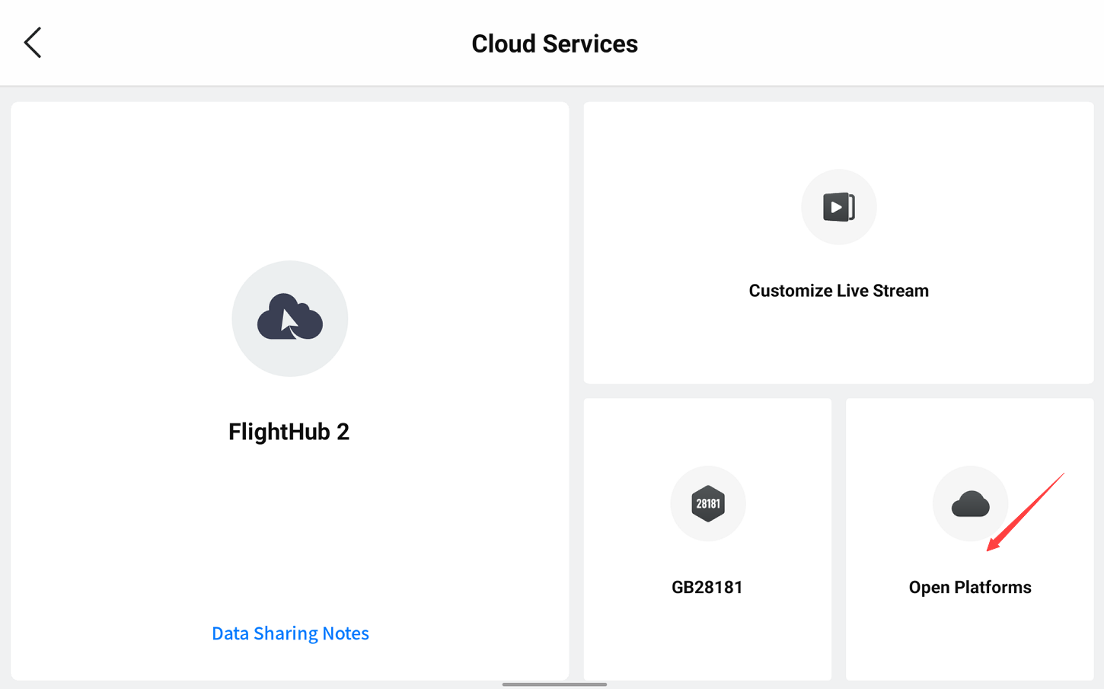Click the Open Platforms cloud icon

pos(969,504)
